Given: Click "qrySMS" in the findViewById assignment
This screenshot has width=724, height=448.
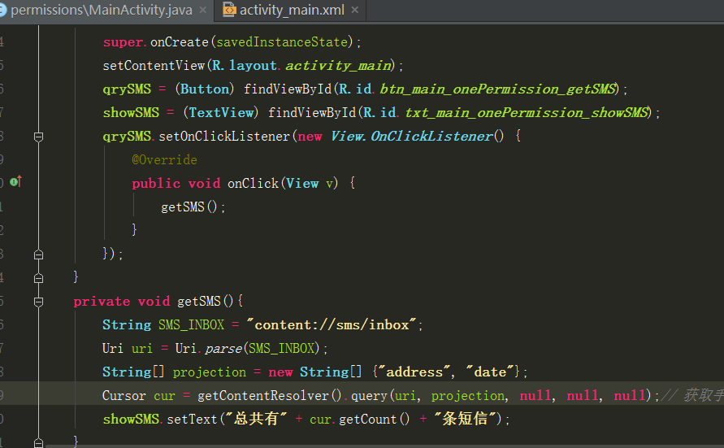Looking at the screenshot, I should [x=127, y=89].
